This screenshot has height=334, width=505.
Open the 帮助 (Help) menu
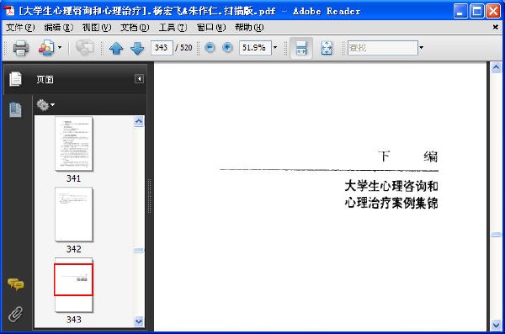pos(249,28)
